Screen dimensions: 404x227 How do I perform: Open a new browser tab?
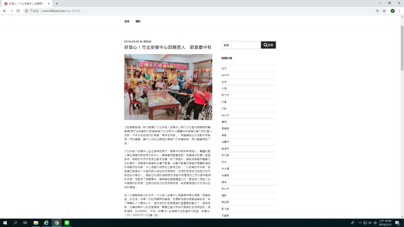pos(57,4)
